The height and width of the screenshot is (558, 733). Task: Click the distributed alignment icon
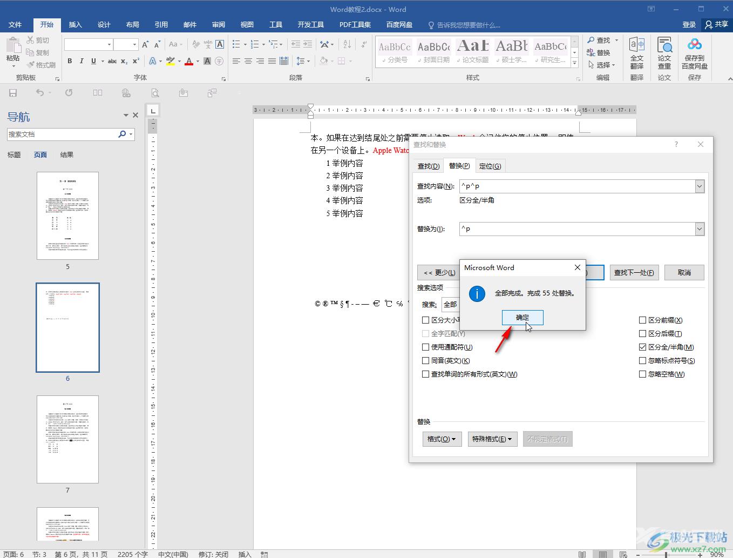(x=284, y=61)
